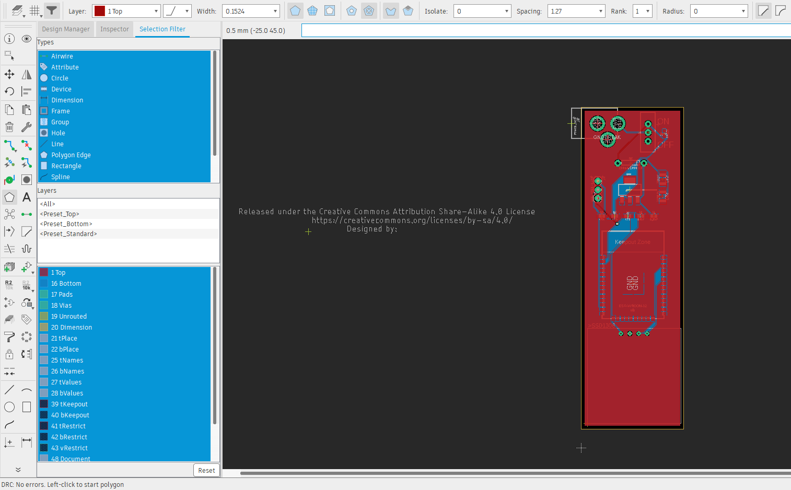Open the Inspector tab

click(114, 29)
